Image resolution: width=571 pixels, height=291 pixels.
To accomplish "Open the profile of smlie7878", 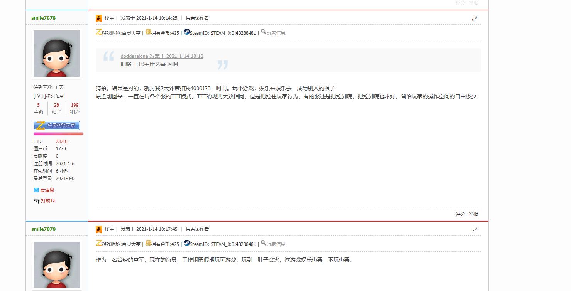I will (43, 18).
